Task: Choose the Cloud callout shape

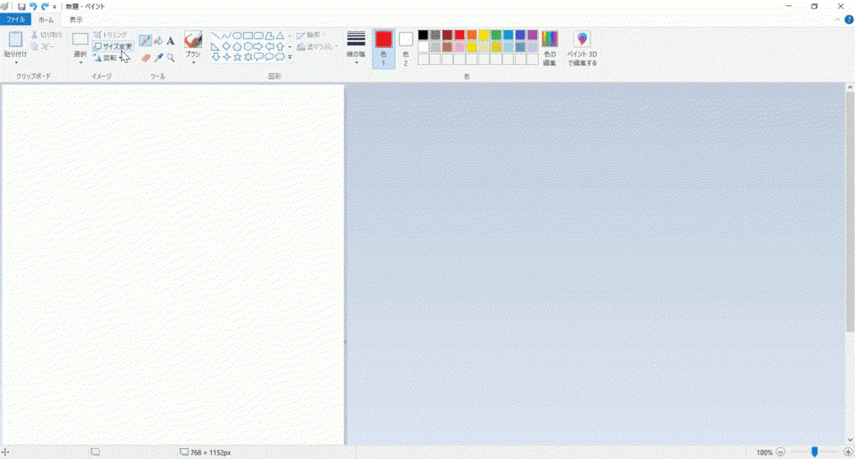Action: 280,57
